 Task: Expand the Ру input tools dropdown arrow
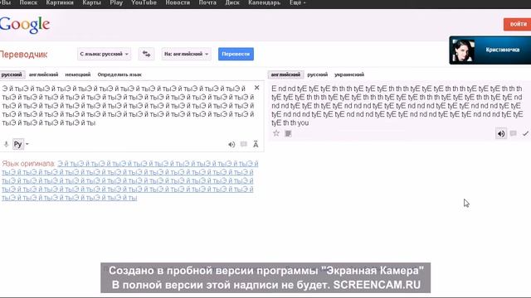pyautogui.click(x=27, y=144)
